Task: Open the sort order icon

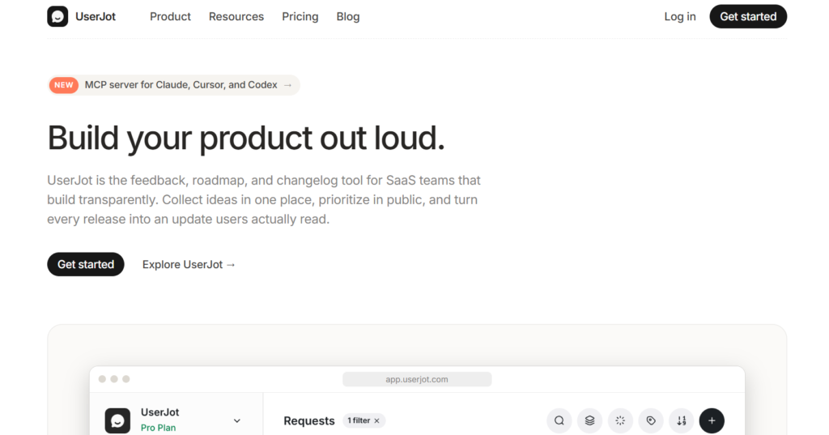Action: pos(682,420)
